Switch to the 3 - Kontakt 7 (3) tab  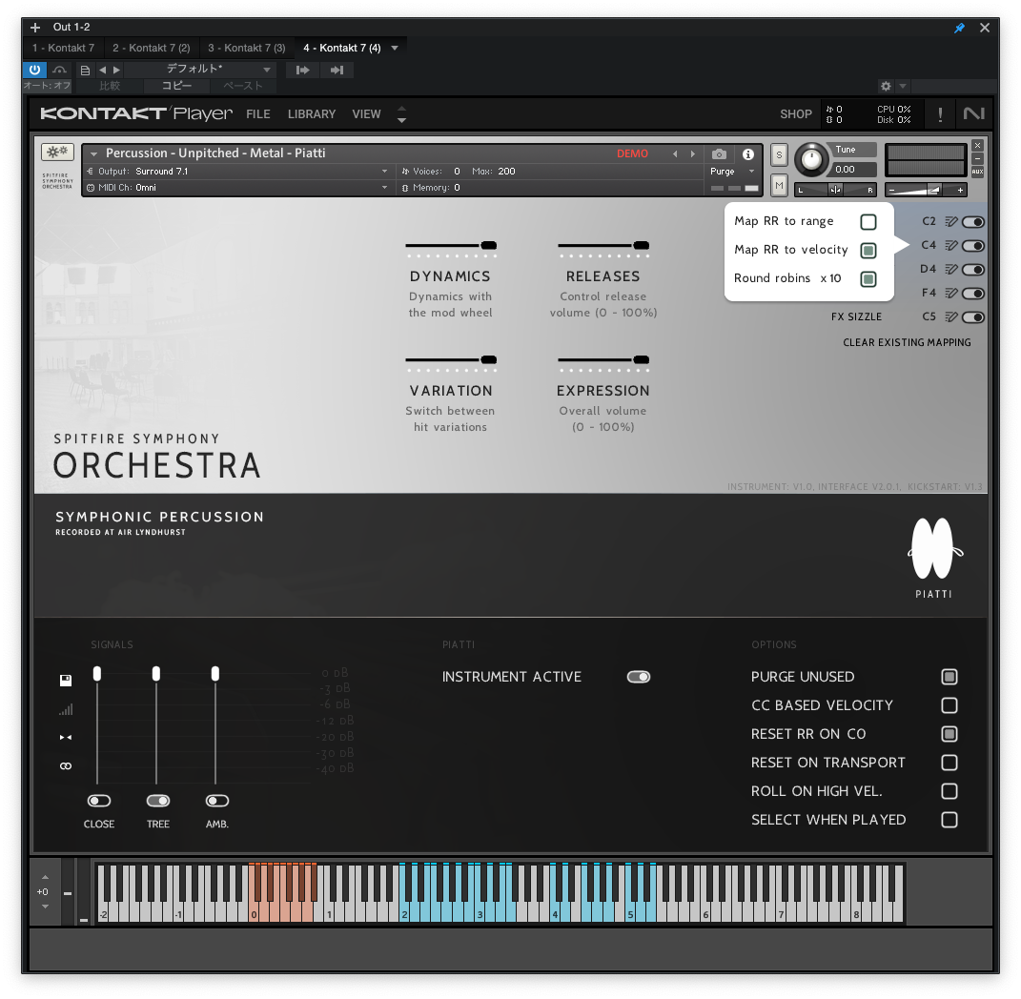click(x=247, y=48)
